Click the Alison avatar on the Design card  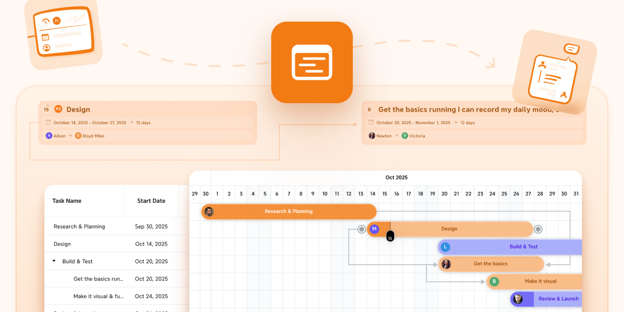49,136
